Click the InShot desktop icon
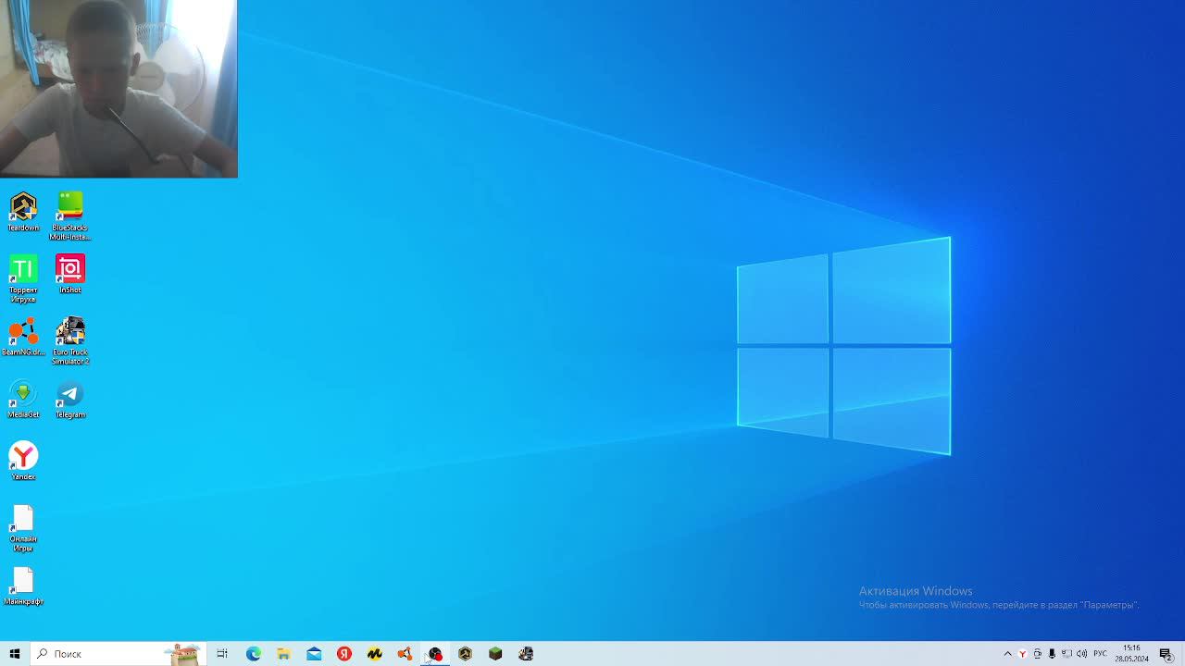 point(70,270)
